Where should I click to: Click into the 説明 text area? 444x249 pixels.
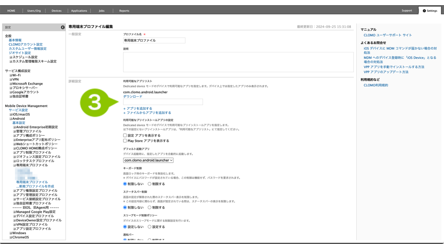click(238, 62)
